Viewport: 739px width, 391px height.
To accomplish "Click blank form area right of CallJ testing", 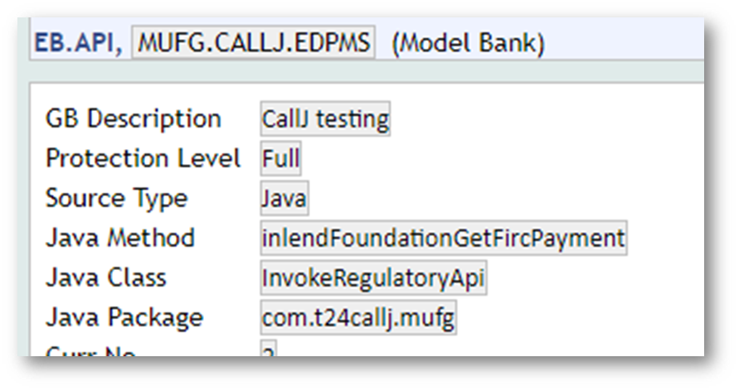I will point(539,119).
